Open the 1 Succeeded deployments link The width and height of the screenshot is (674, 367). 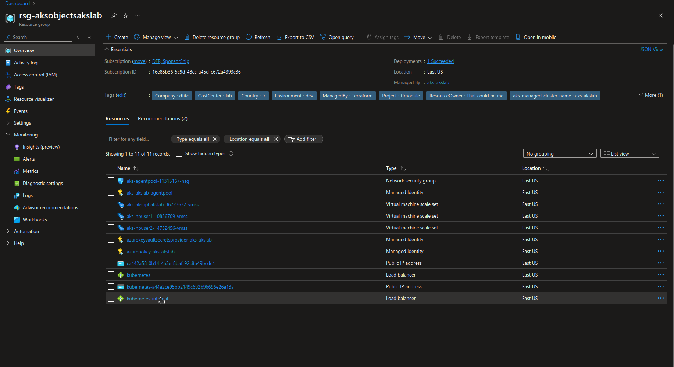click(441, 61)
